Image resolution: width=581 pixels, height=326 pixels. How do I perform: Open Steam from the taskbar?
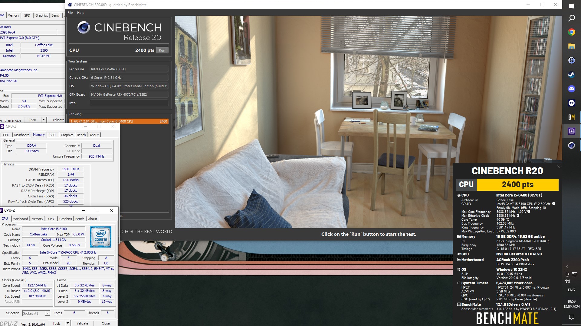coord(571,75)
